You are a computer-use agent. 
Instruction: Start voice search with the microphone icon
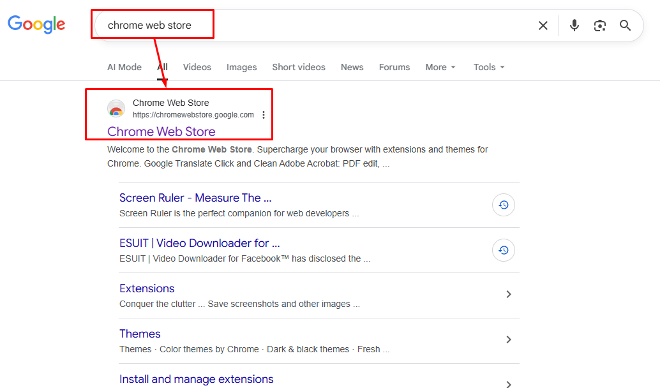pyautogui.click(x=574, y=26)
